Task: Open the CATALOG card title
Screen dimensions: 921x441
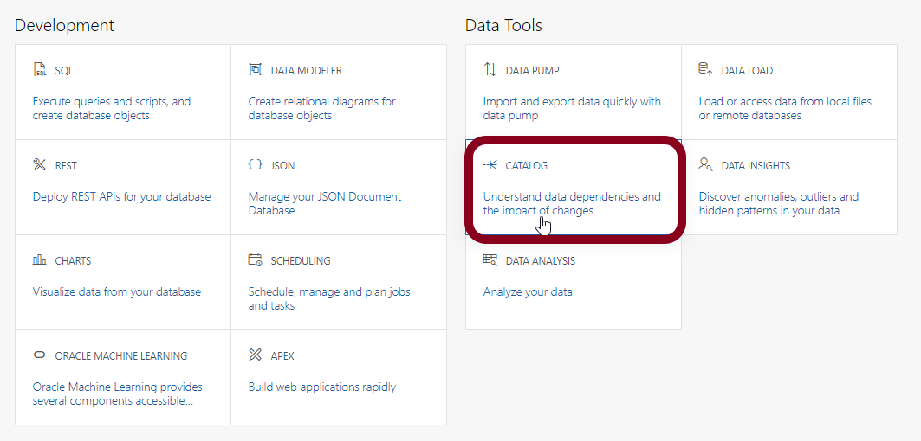Action: [x=526, y=166]
